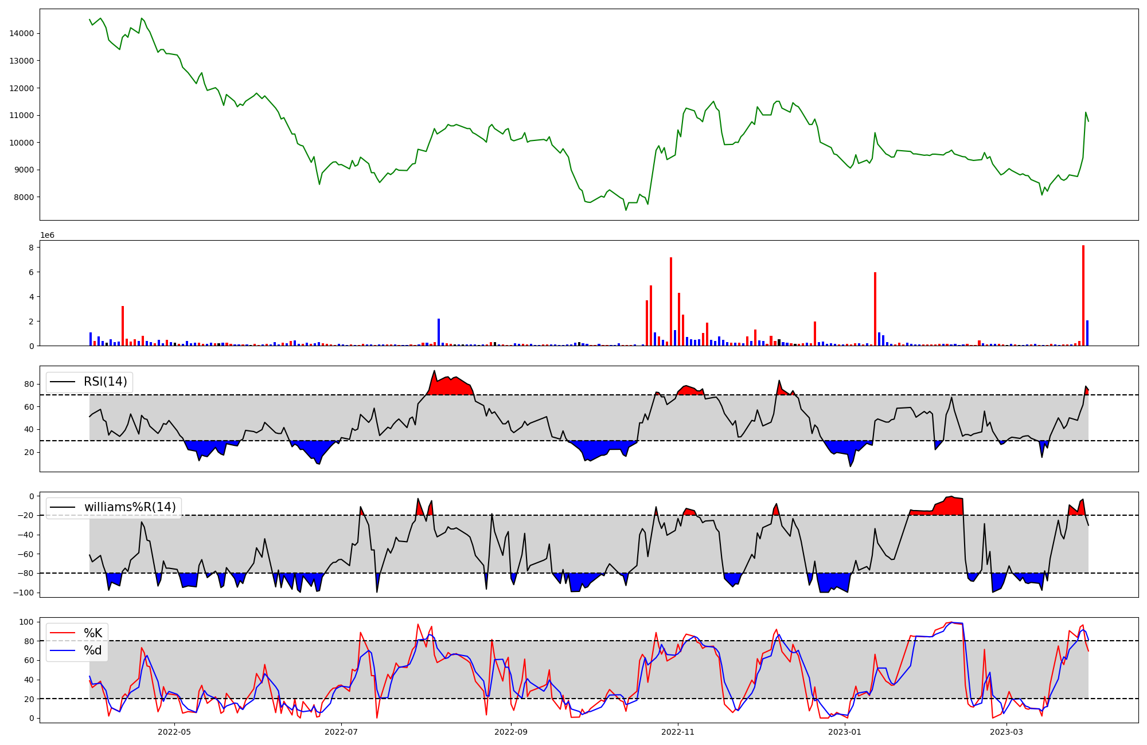Click the RSI 80 y-axis tick label

29,384
